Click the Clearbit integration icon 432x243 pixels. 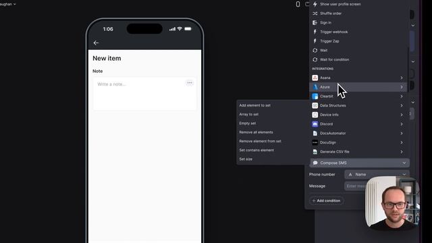(315, 96)
